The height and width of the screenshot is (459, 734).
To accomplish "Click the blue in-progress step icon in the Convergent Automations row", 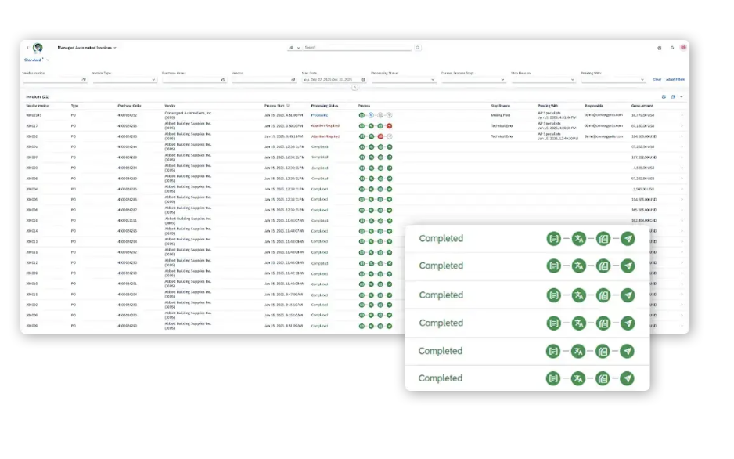I will [x=371, y=115].
